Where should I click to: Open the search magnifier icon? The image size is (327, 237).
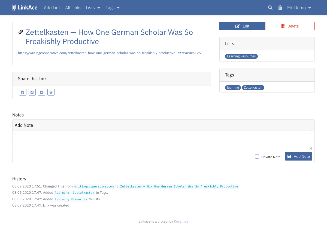click(x=270, y=8)
